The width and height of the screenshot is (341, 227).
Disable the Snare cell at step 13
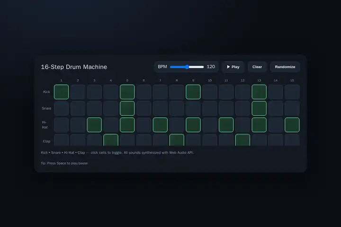click(259, 108)
